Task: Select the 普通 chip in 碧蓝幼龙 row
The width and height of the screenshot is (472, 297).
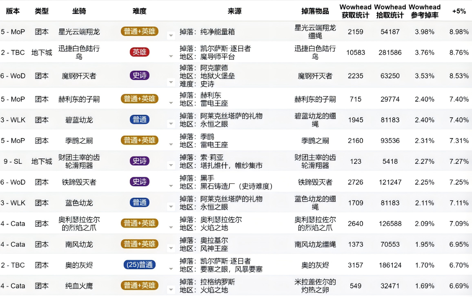Action: click(139, 119)
